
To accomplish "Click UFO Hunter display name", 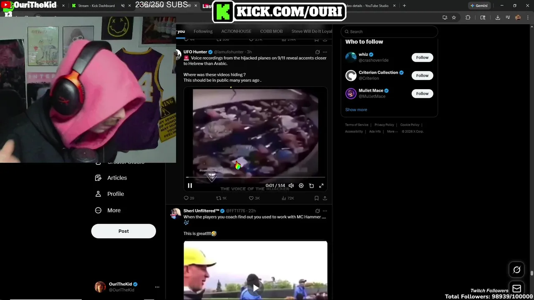I will pyautogui.click(x=195, y=52).
